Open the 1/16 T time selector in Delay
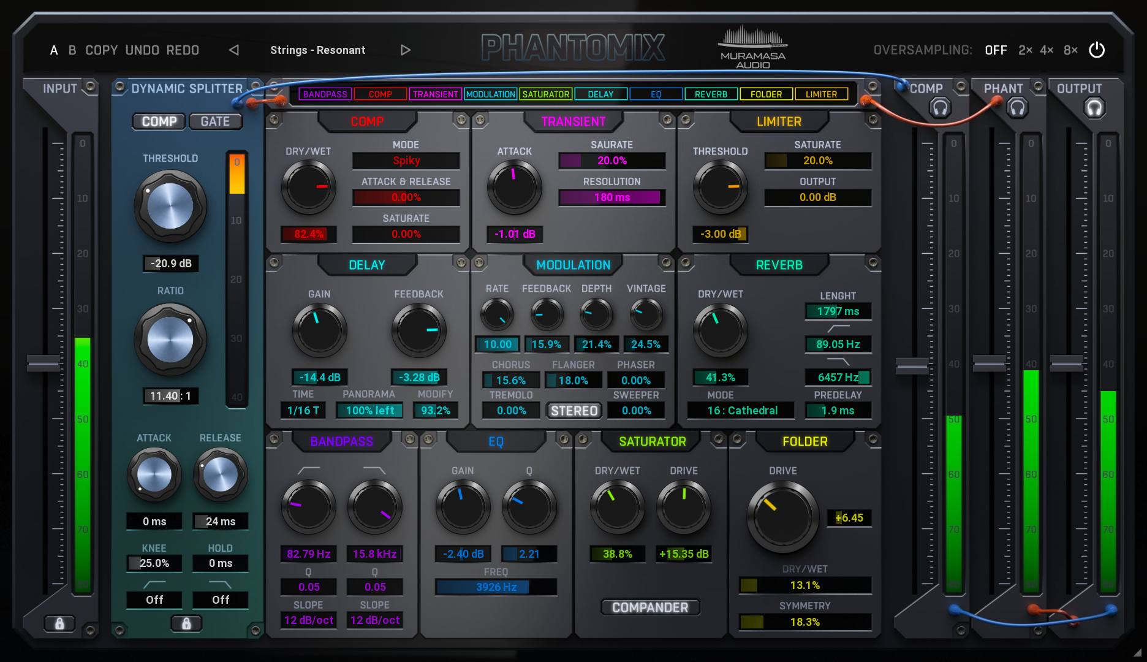 [x=303, y=410]
